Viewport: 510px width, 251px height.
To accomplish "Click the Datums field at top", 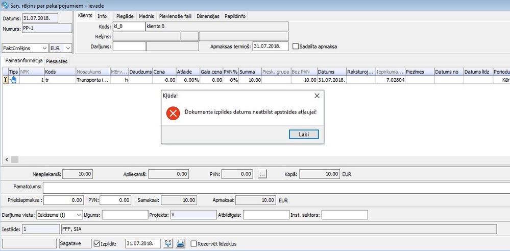I will (40, 18).
